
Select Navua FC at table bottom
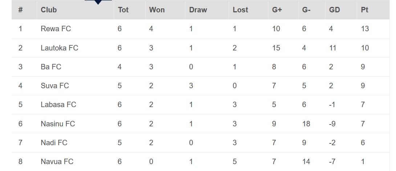coord(57,162)
